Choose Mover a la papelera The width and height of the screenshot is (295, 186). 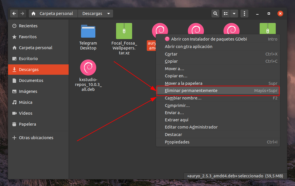(x=184, y=83)
